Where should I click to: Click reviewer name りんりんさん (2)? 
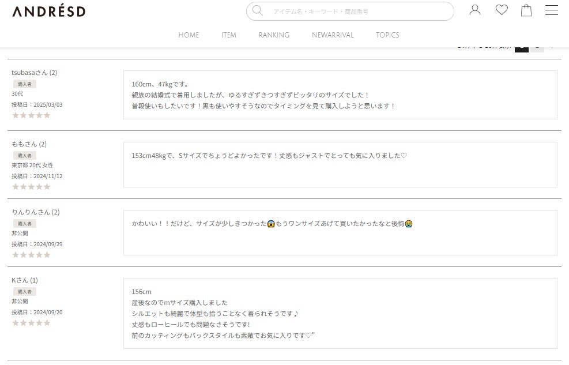tap(36, 212)
